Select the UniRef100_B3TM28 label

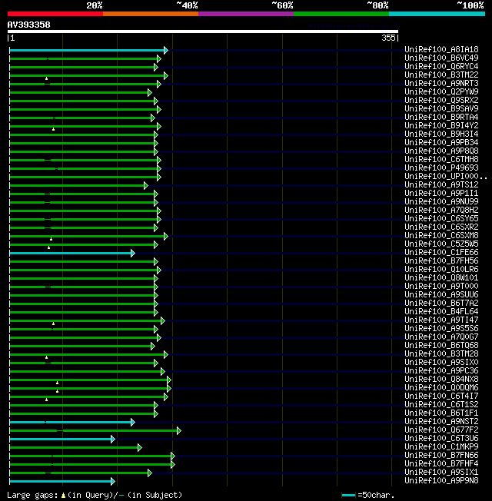pyautogui.click(x=441, y=353)
